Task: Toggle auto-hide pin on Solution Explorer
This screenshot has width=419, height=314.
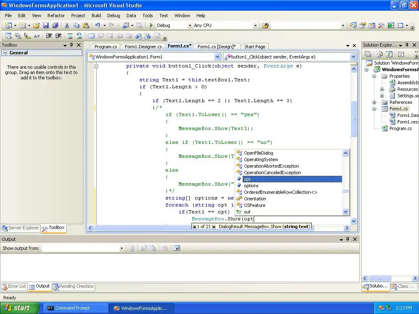Action: coord(407,45)
